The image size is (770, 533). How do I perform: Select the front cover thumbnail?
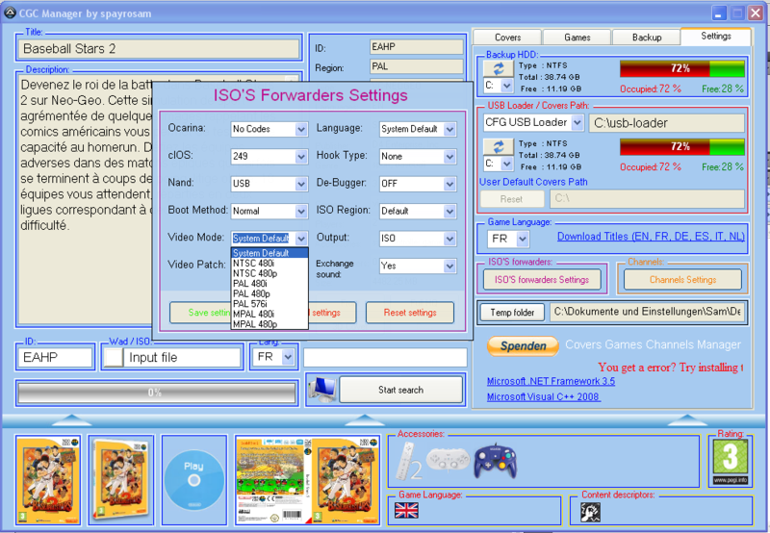[x=47, y=480]
